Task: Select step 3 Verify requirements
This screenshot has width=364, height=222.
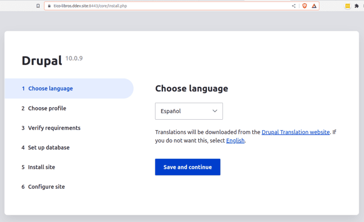Action: coord(51,128)
